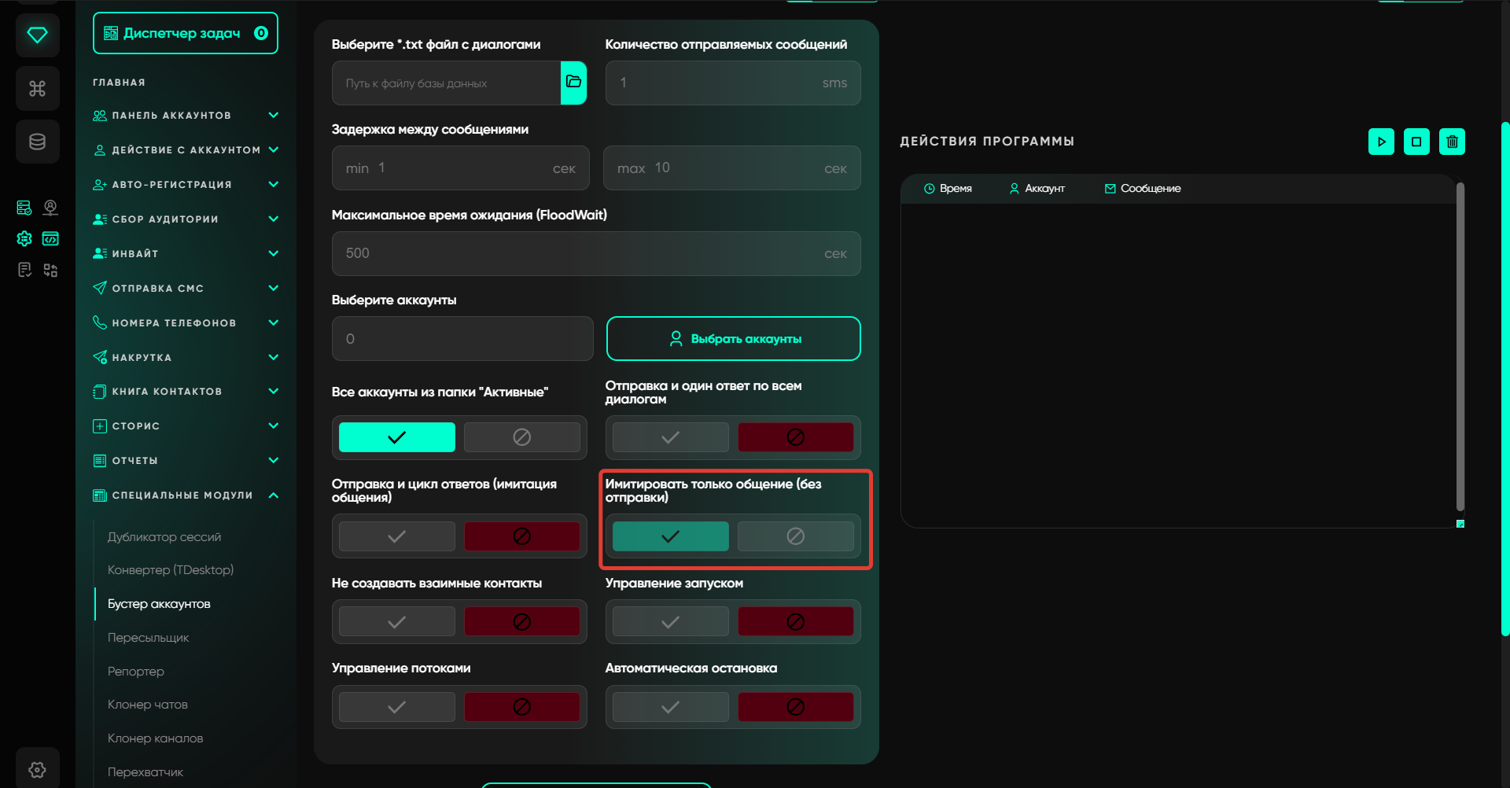The height and width of the screenshot is (788, 1510).
Task: Open the command key icon panel
Action: click(37, 88)
